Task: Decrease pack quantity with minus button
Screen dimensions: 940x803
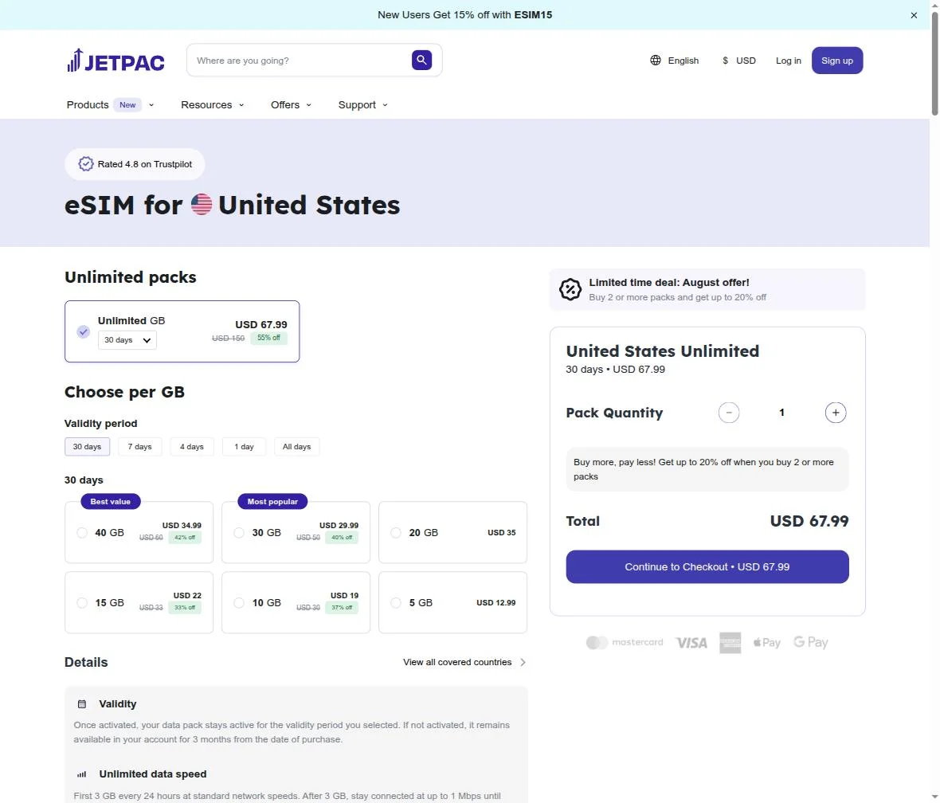Action: click(728, 413)
